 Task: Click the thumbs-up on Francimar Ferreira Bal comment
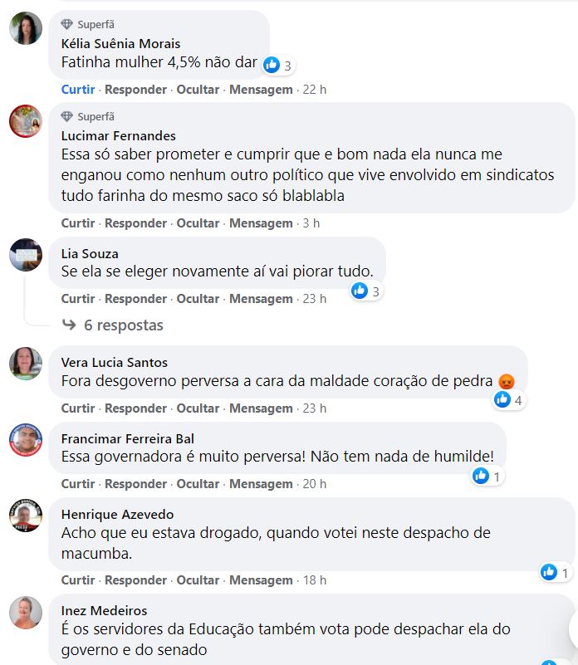pos(481,476)
